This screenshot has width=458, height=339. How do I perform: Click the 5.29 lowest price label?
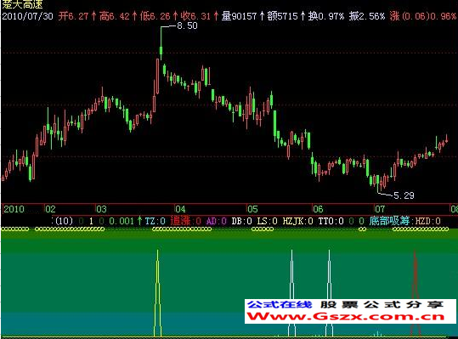tap(404, 195)
